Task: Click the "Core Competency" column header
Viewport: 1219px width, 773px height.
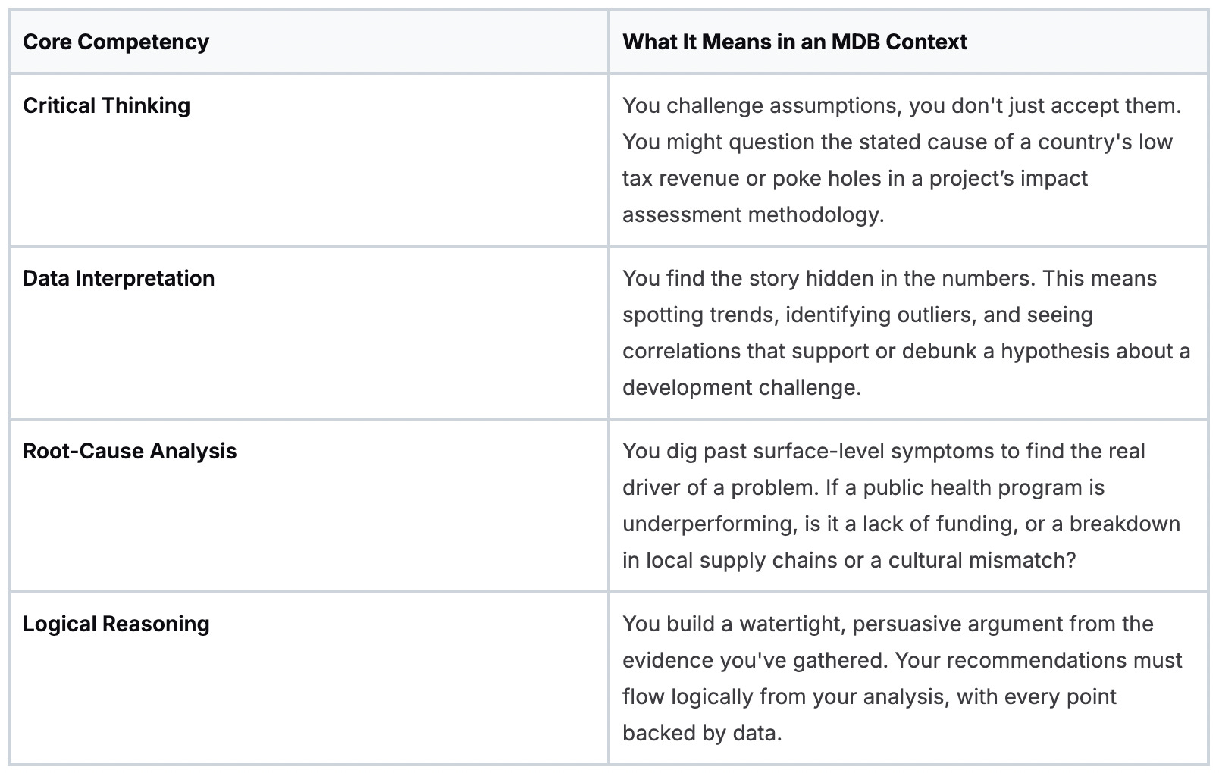Action: (x=116, y=42)
